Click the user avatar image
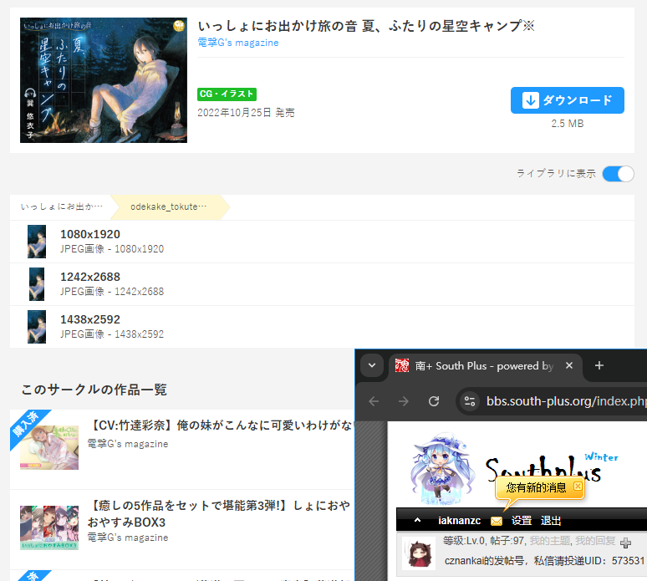The height and width of the screenshot is (581, 647). pyautogui.click(x=419, y=553)
